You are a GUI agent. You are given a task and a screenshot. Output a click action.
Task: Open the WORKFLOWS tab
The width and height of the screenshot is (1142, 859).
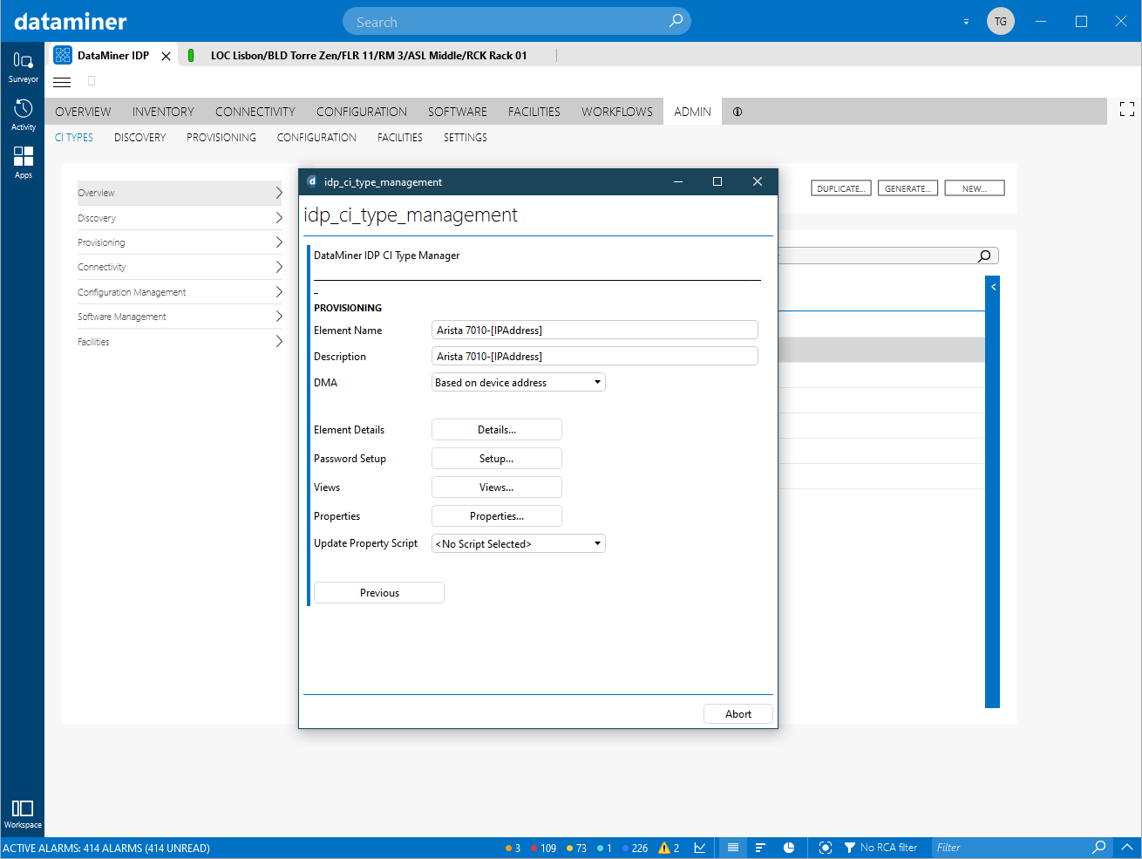click(617, 112)
